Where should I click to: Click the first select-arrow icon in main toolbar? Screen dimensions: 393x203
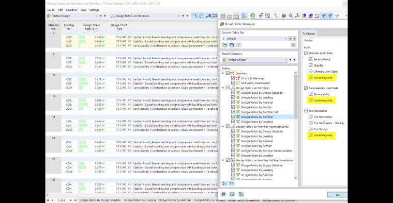click(195, 16)
